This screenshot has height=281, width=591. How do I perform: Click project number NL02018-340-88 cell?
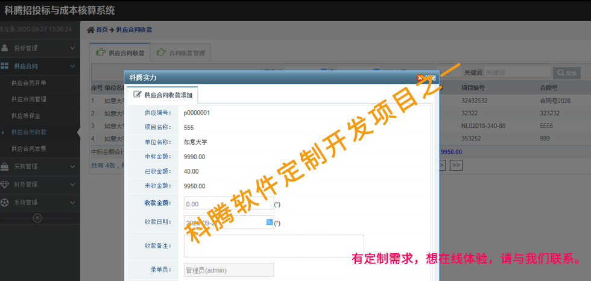[x=483, y=126]
